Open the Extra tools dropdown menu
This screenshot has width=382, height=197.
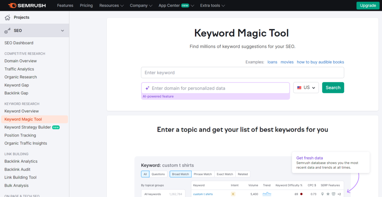coord(212,5)
